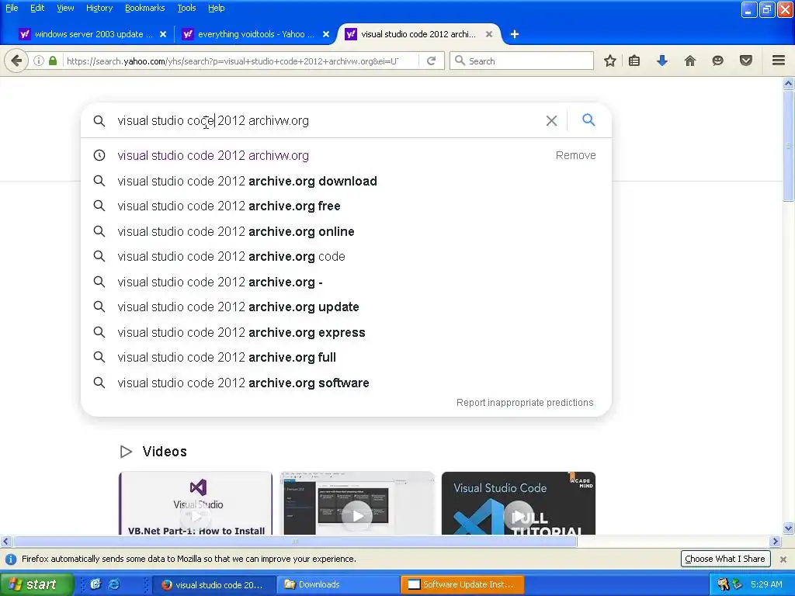The height and width of the screenshot is (596, 795).
Task: Click 'Remove' on the history suggestion
Action: point(575,155)
